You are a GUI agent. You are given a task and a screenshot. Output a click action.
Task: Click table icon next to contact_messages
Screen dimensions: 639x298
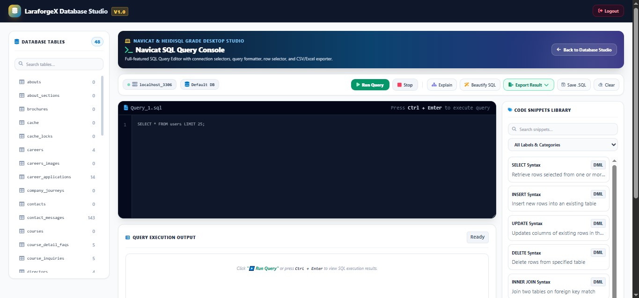pyautogui.click(x=22, y=218)
